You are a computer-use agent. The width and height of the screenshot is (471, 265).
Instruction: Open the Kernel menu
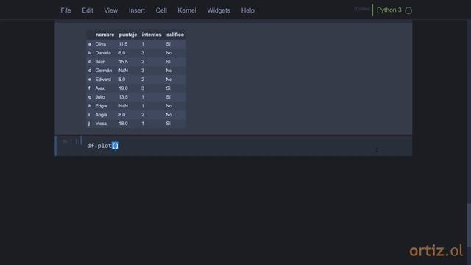pos(187,10)
